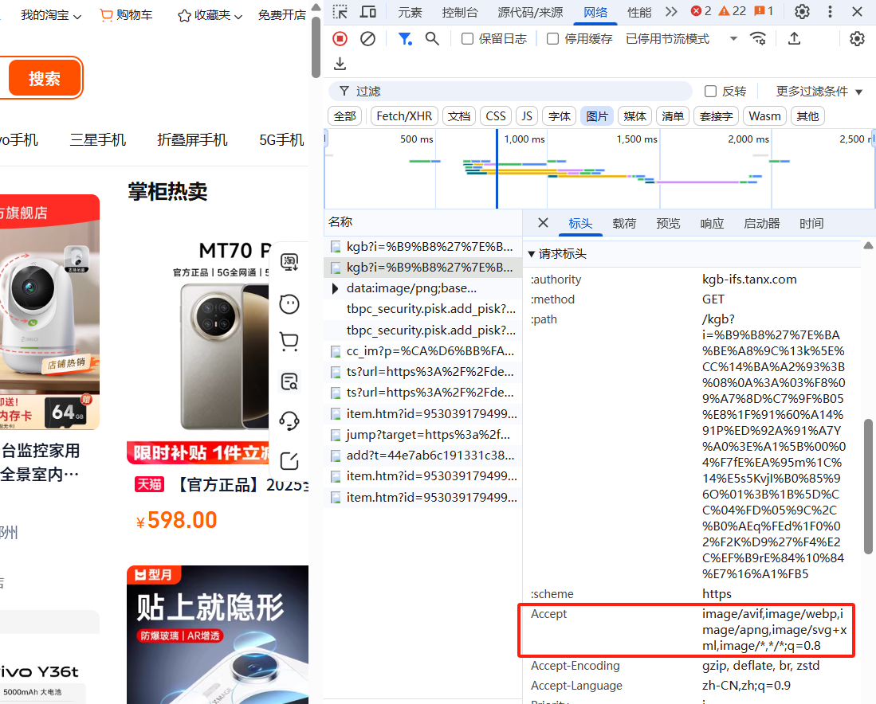This screenshot has height=704, width=876.
Task: Show the 1 issue indicator
Action: (764, 11)
